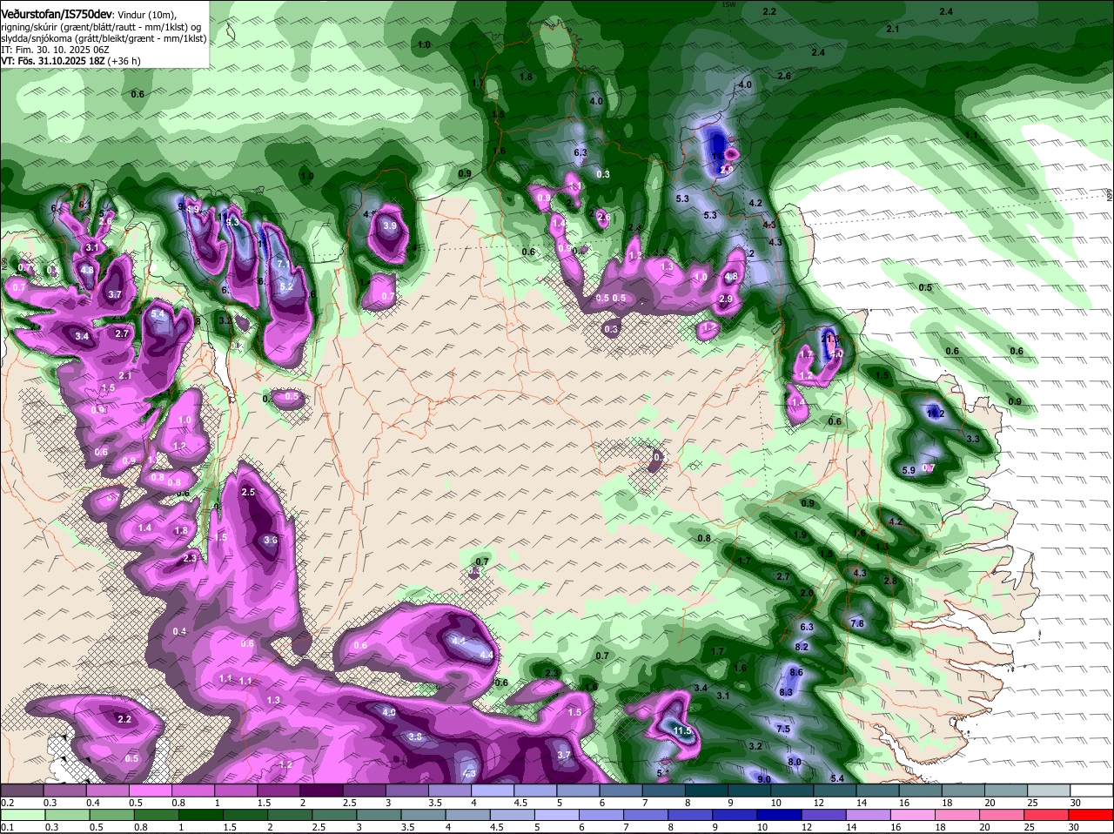Pick the dark purple upper swatch labeled 2

[x=321, y=790]
